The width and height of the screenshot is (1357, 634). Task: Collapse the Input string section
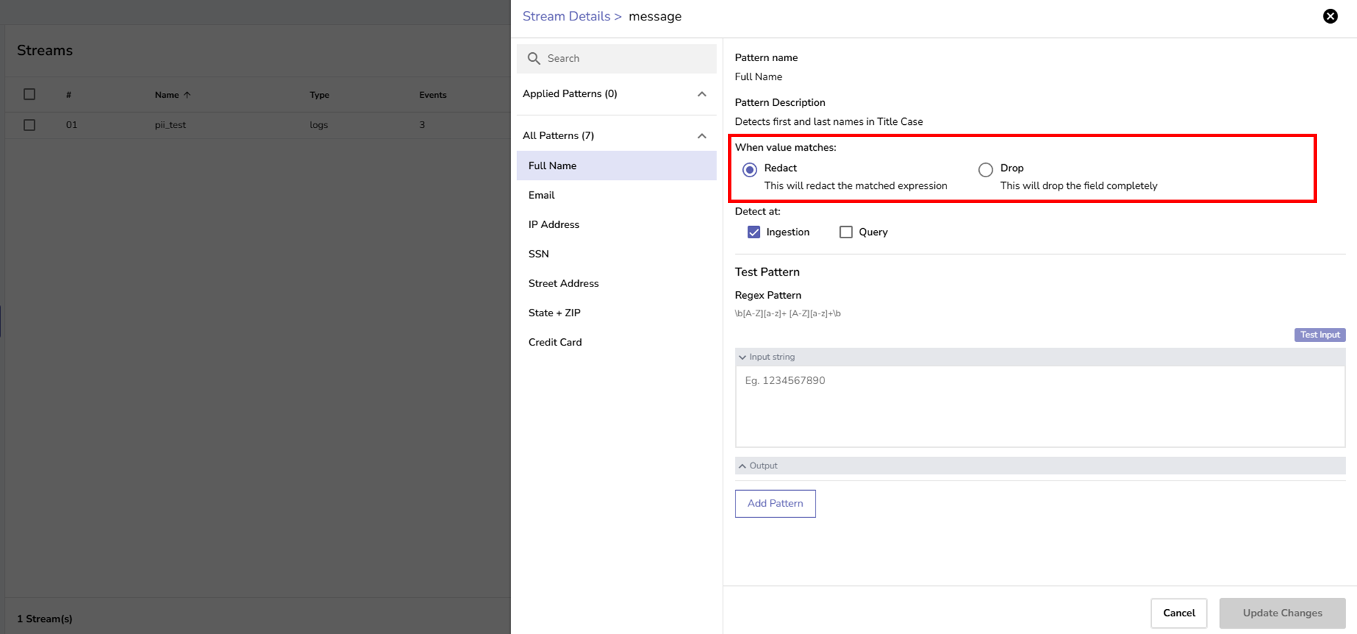tap(742, 357)
